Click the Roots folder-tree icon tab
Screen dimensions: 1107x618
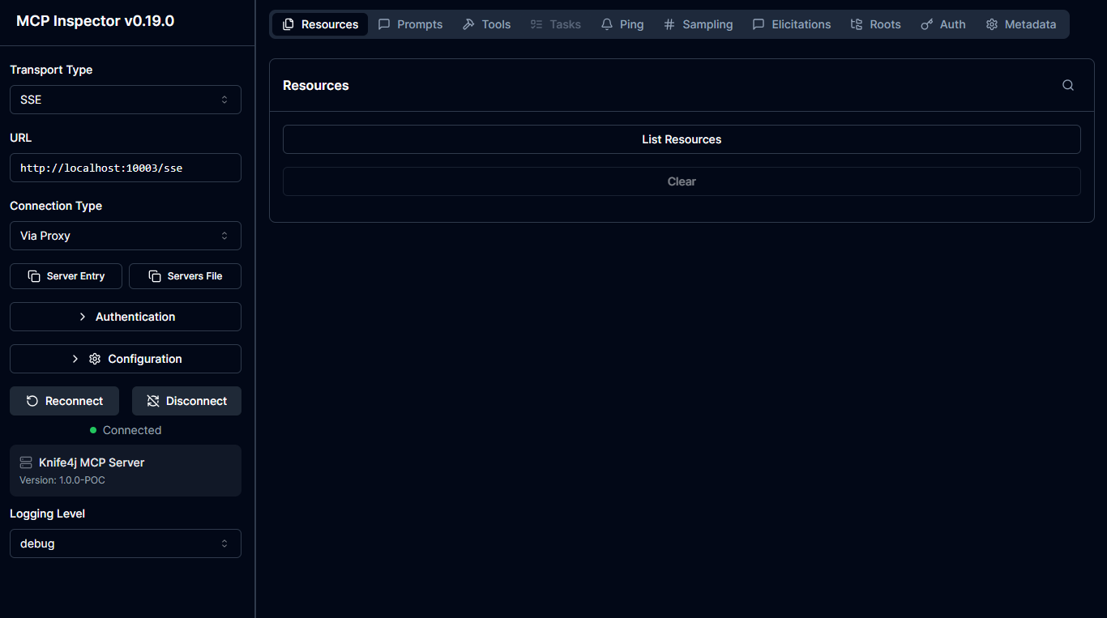coord(857,24)
